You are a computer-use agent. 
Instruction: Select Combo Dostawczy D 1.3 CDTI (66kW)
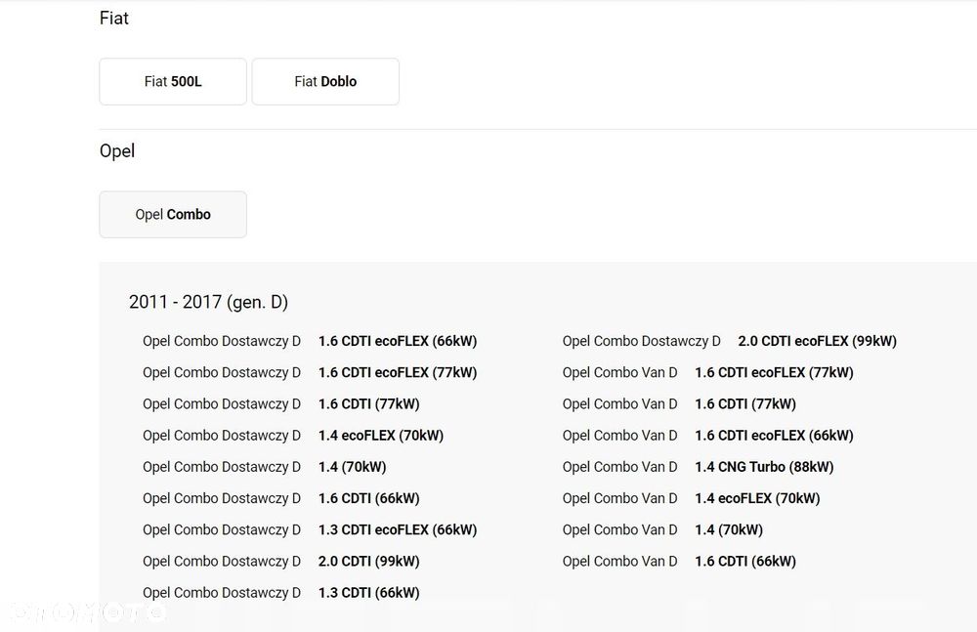[x=281, y=592]
